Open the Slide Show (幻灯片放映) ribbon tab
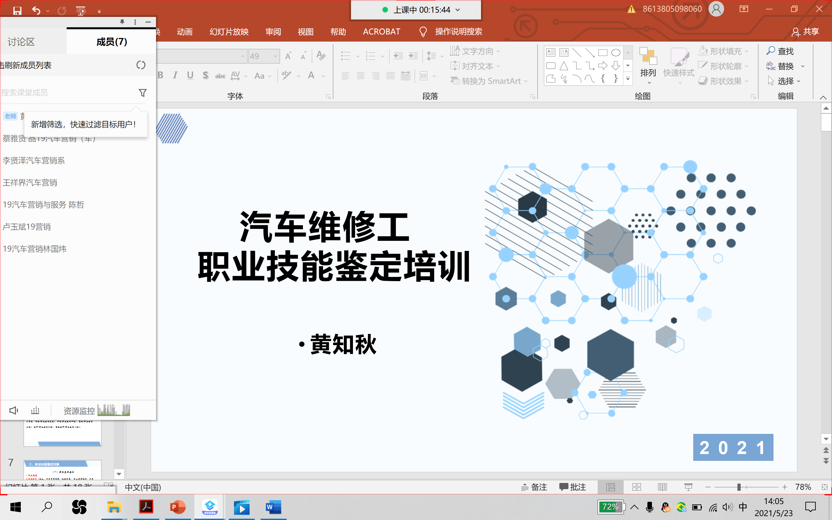The width and height of the screenshot is (832, 520). point(229,32)
